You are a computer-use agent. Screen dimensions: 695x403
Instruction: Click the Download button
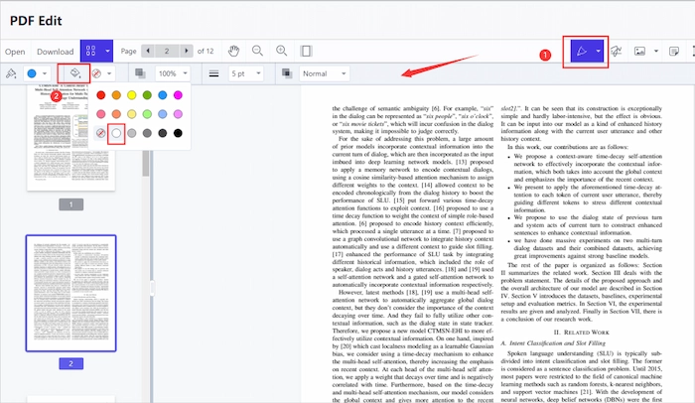(x=56, y=51)
